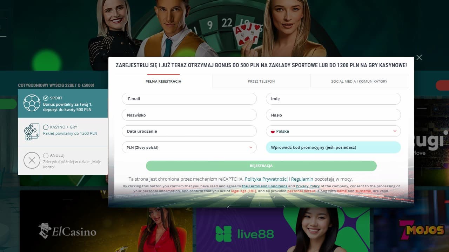This screenshot has height=252, width=449.
Task: Open the Polityka Prywatności link
Action: pyautogui.click(x=266, y=179)
